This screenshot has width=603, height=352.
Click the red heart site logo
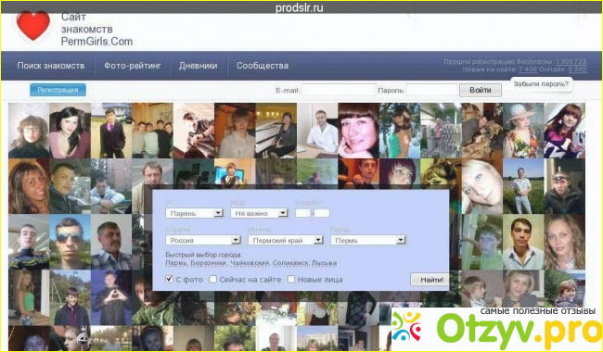(x=33, y=25)
